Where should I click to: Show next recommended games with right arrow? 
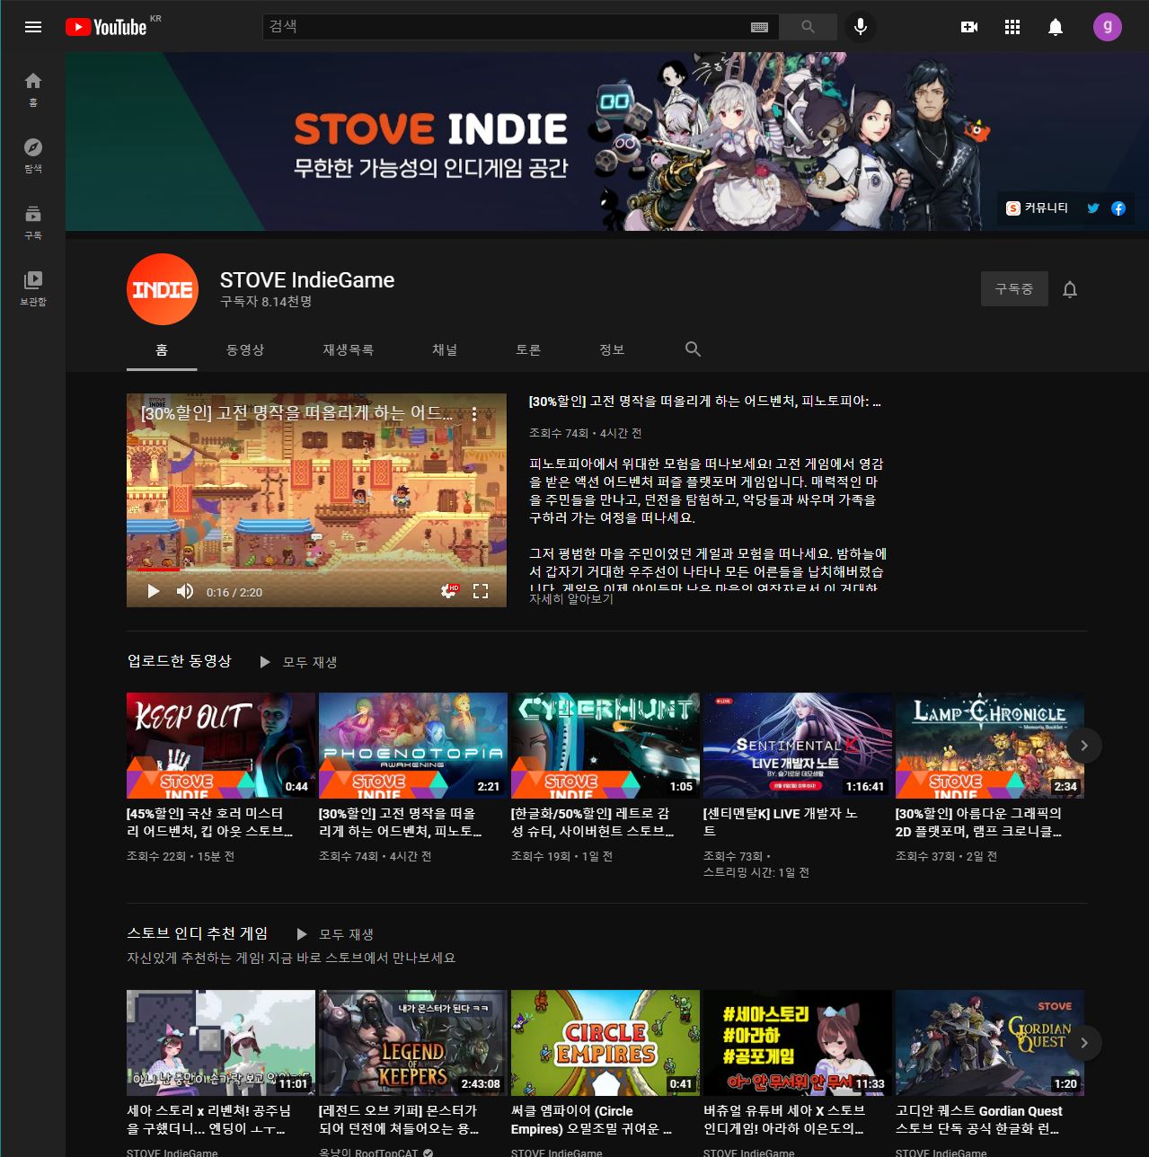1084,1043
